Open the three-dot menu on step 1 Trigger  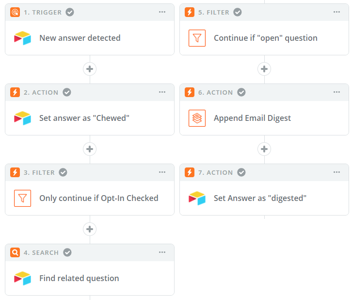tap(162, 12)
